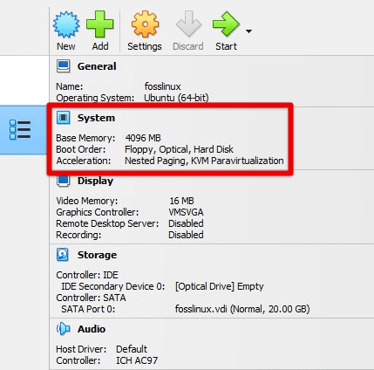Click the 'SATA Port 0:' label
This screenshot has width=374, height=370.
pos(88,309)
